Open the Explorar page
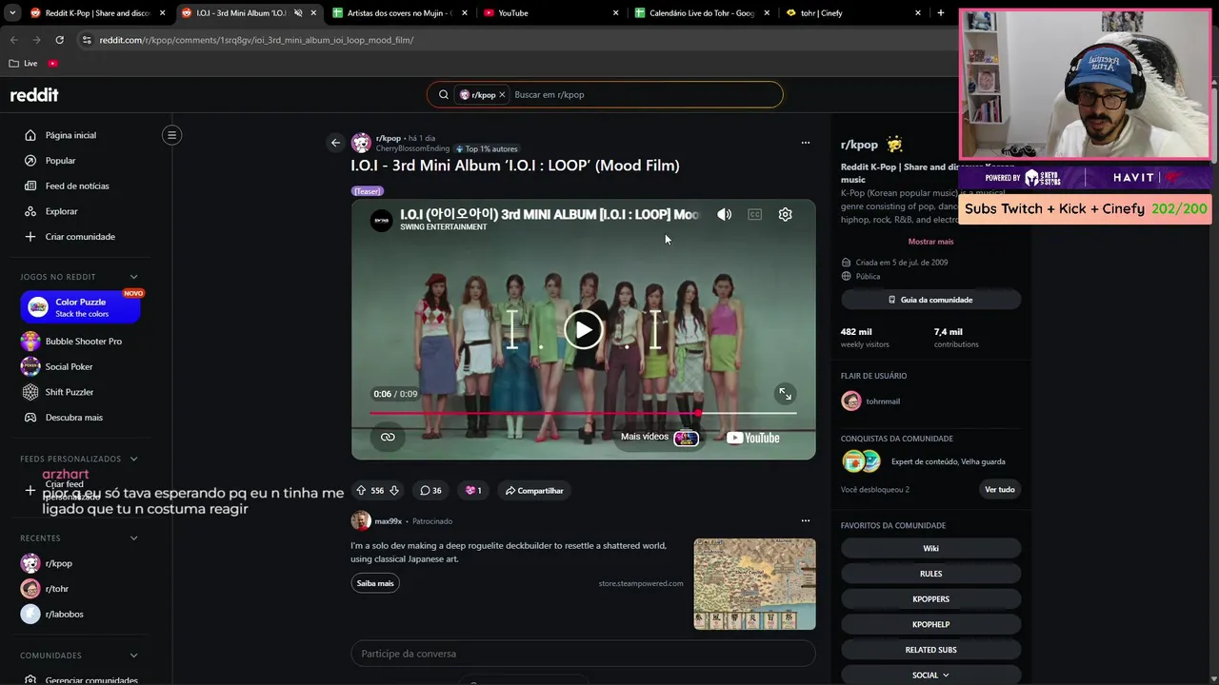Image resolution: width=1219 pixels, height=685 pixels. point(61,211)
